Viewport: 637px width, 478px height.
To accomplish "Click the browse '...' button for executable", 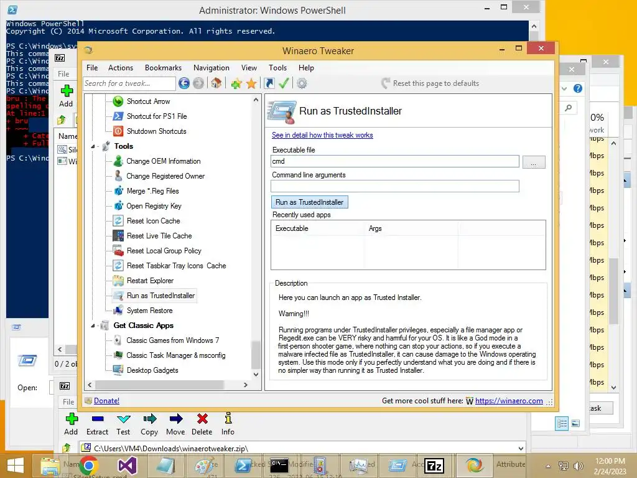I will click(533, 162).
